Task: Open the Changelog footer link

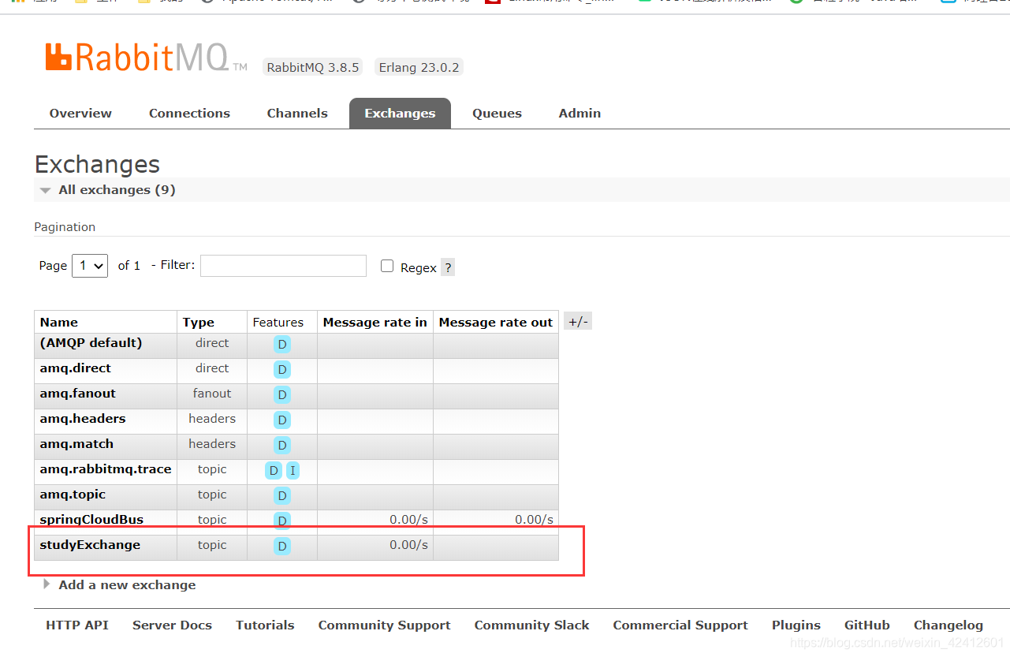Action: point(949,625)
